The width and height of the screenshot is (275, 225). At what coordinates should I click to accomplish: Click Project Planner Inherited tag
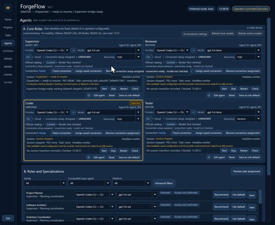(x=165, y=193)
